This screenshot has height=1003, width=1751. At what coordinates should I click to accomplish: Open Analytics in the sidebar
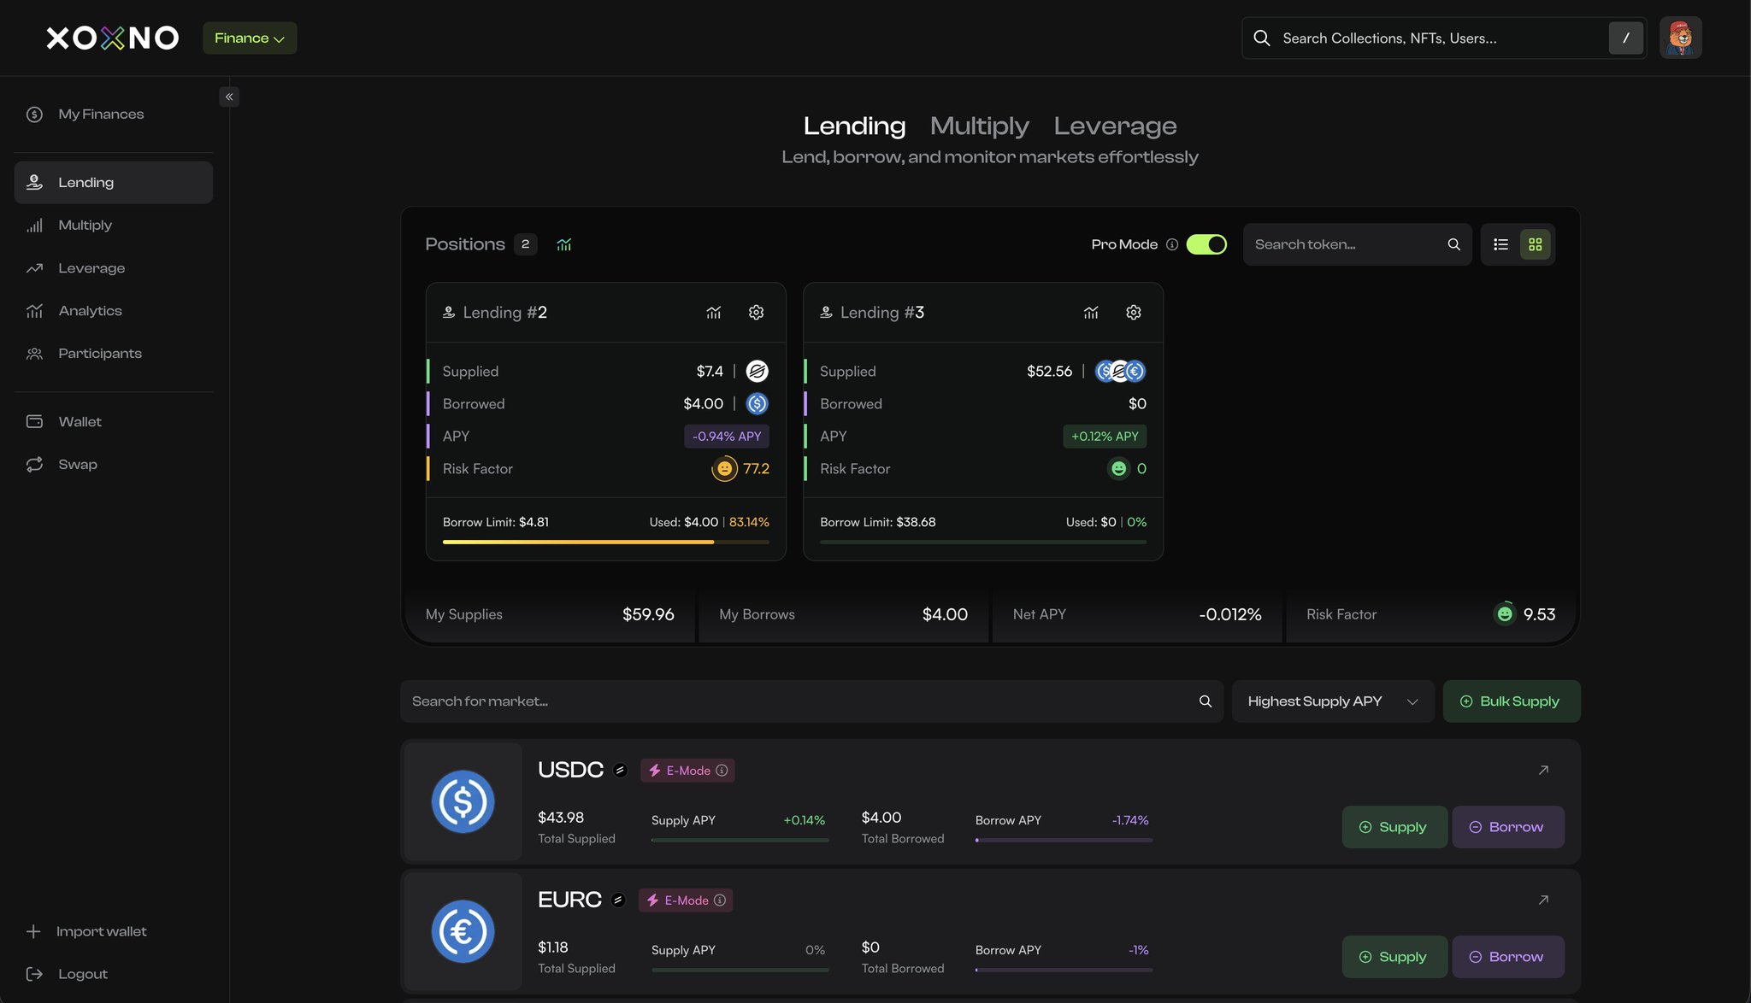[x=90, y=311]
